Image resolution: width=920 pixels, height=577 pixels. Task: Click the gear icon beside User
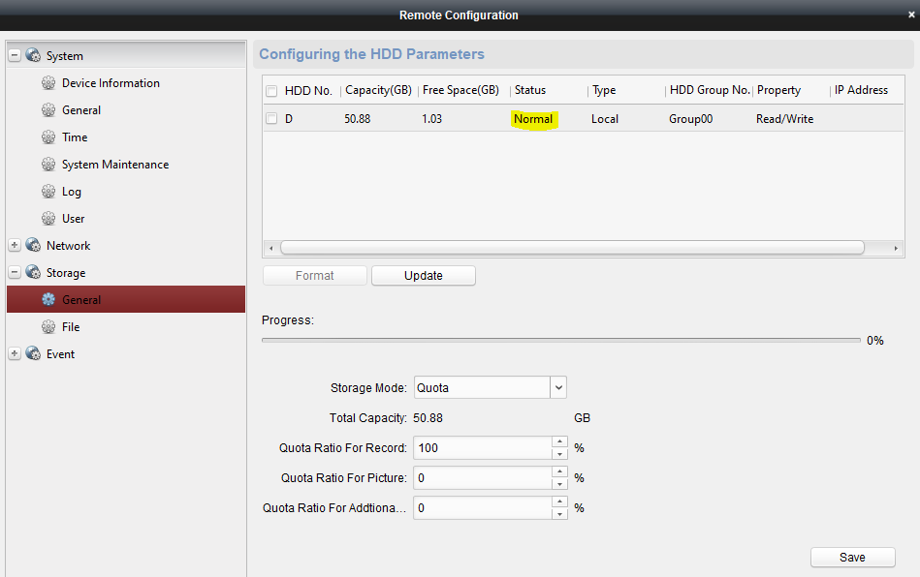click(x=48, y=219)
